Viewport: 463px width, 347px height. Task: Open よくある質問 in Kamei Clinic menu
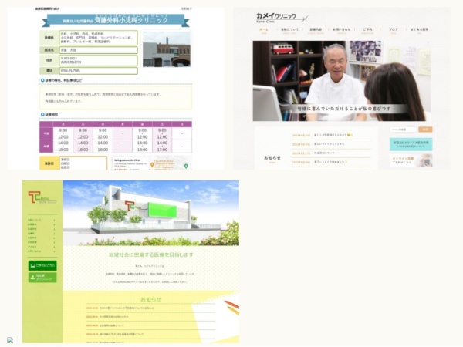(419, 30)
